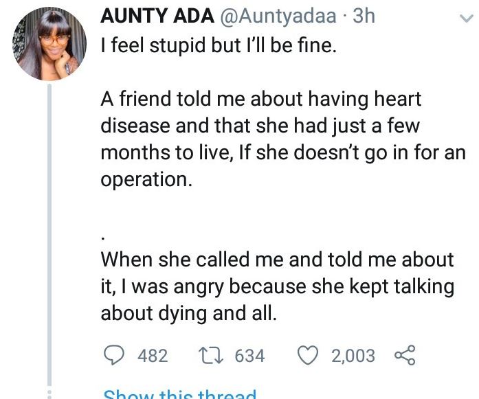This screenshot has width=479, height=399.
Task: Expand the tweet options chevron
Action: [x=465, y=22]
